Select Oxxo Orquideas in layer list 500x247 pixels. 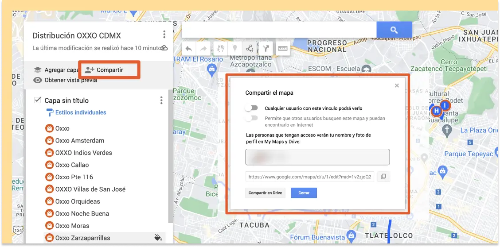(x=78, y=201)
